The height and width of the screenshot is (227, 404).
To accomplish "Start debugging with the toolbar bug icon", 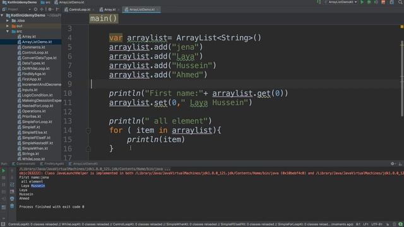I will [369, 3].
